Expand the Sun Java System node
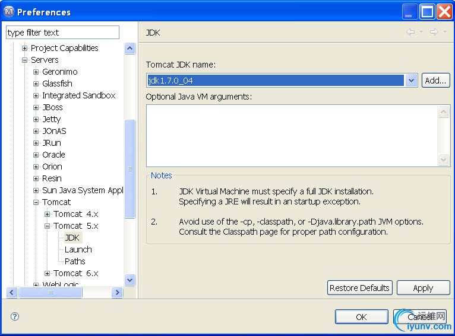This screenshot has width=455, height=336. pyautogui.click(x=36, y=190)
